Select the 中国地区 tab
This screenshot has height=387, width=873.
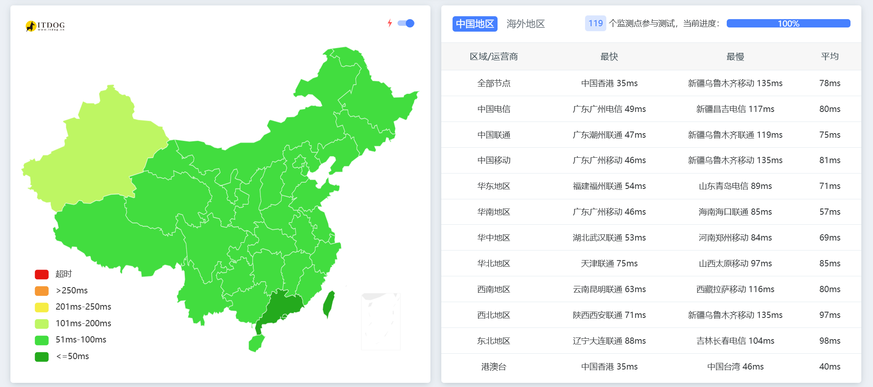coord(475,24)
